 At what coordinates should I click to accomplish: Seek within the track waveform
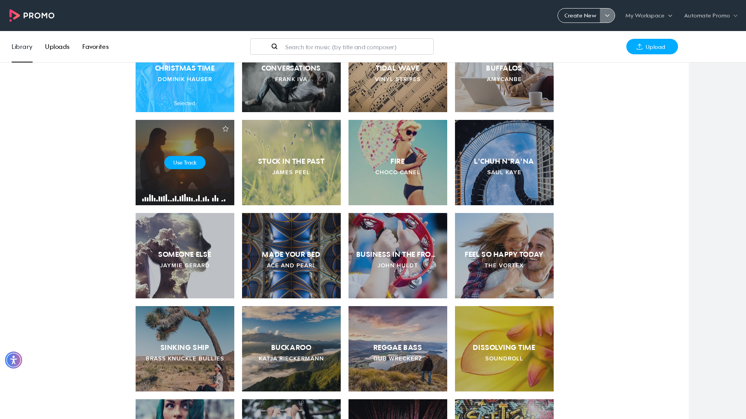pyautogui.click(x=184, y=198)
